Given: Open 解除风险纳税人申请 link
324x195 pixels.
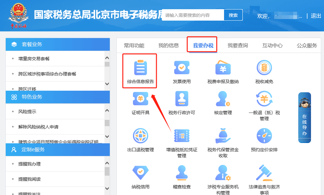Looking at the screenshot, I should coord(38,127).
